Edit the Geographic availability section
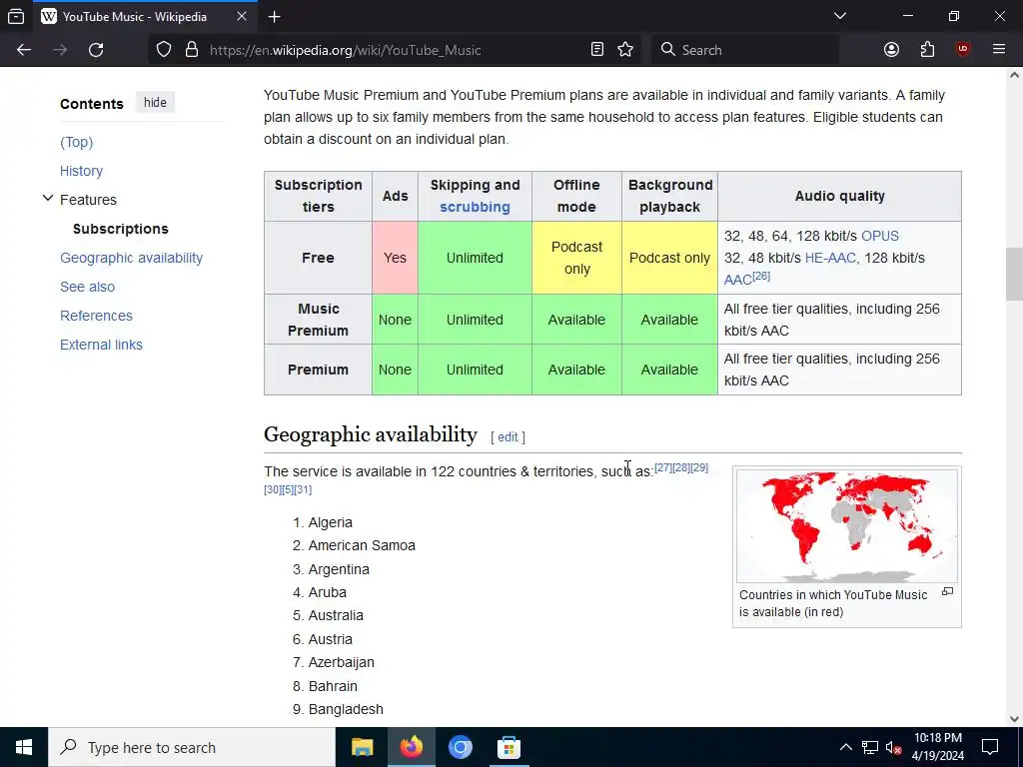The width and height of the screenshot is (1023, 767). (508, 437)
